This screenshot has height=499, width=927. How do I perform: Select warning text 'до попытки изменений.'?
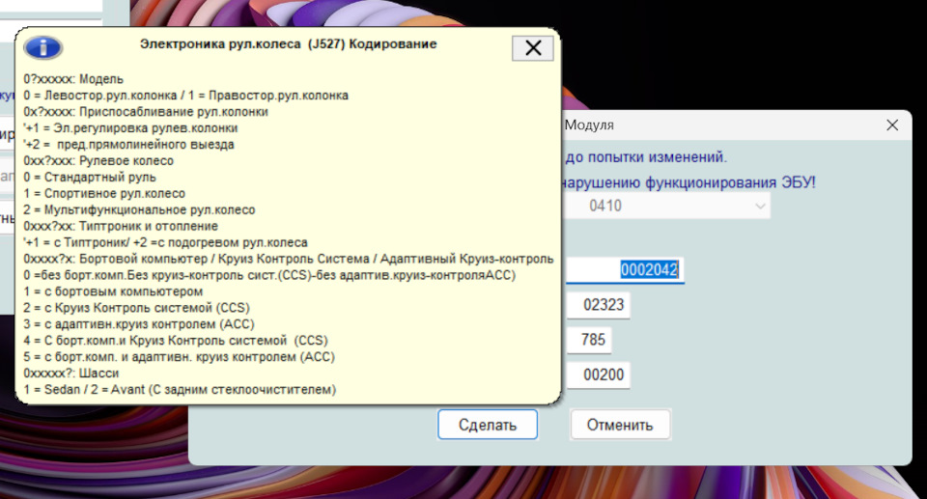(x=646, y=157)
